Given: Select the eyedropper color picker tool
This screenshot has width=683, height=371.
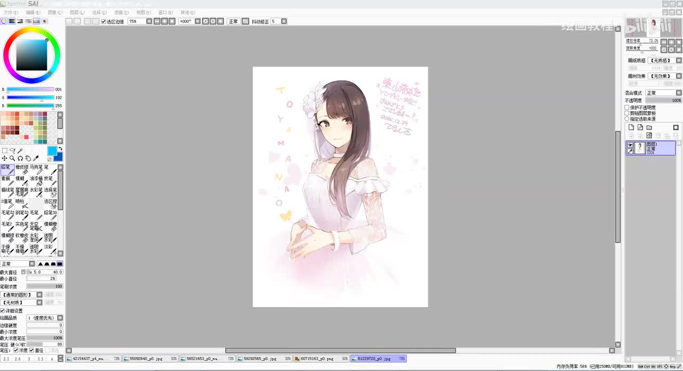Looking at the screenshot, I should (x=36, y=158).
